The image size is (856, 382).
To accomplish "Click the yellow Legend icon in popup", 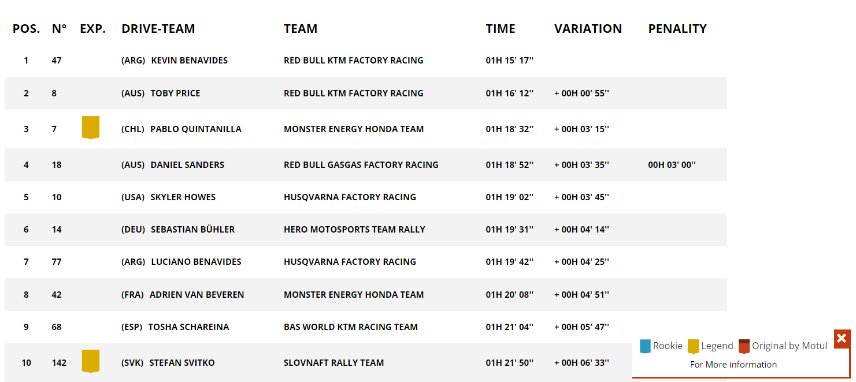I will [x=693, y=346].
